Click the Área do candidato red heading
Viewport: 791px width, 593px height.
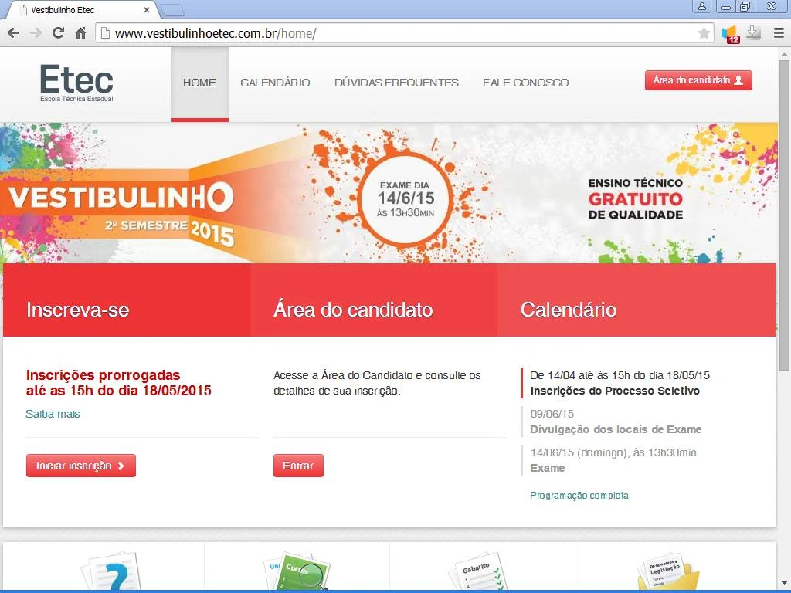(353, 310)
